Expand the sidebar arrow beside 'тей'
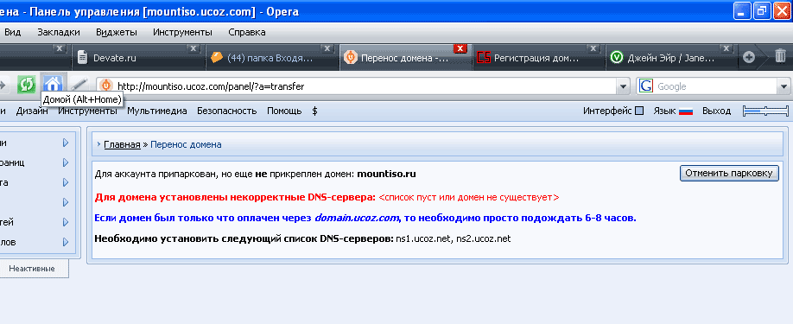Image resolution: width=793 pixels, height=324 pixels. pos(66,222)
